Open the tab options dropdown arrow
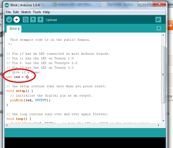Image resolution: width=173 pixels, height=148 pixels. point(159,28)
